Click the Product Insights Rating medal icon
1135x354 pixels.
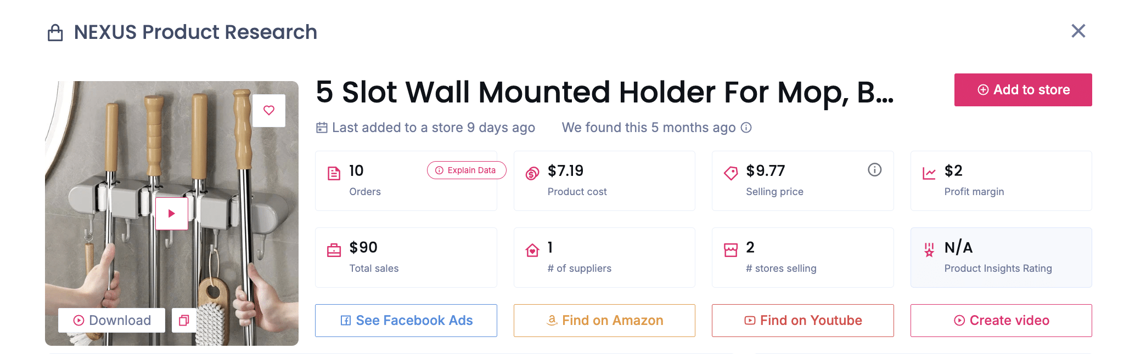tap(929, 250)
